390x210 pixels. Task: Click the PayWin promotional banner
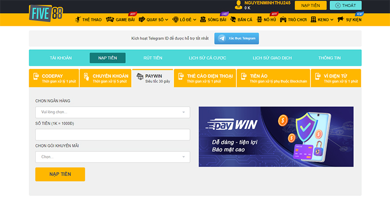point(276,137)
